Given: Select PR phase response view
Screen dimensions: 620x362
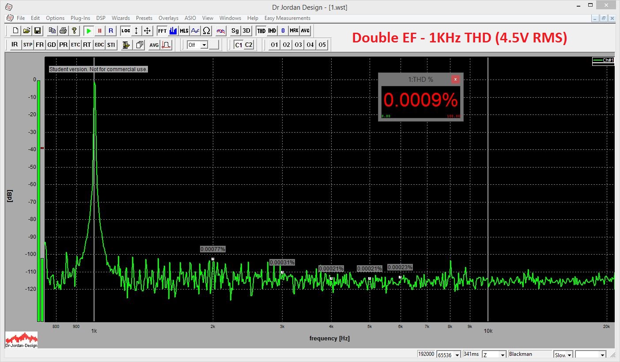Looking at the screenshot, I should (64, 45).
